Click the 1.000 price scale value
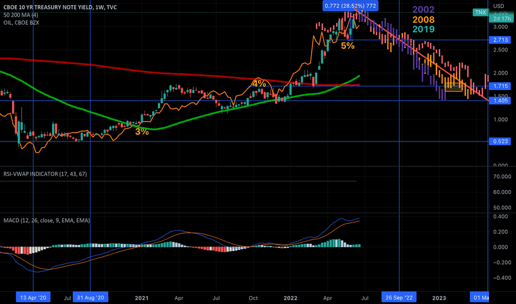The image size is (516, 304). (500, 119)
